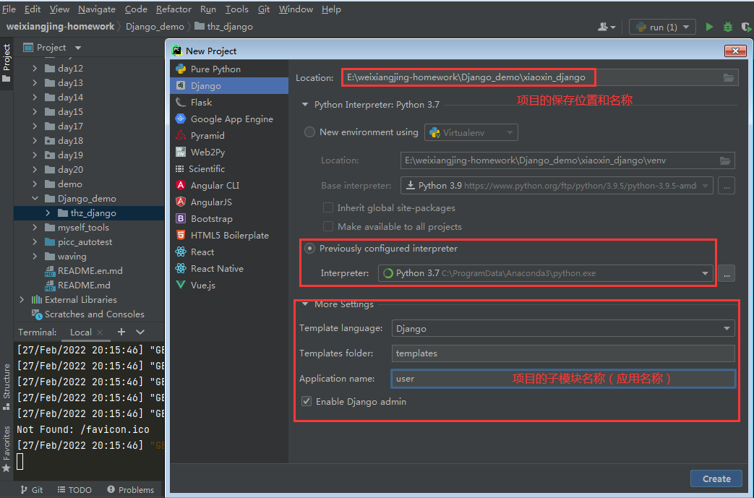Close the Local terminal tab
The height and width of the screenshot is (498, 754).
click(x=100, y=332)
